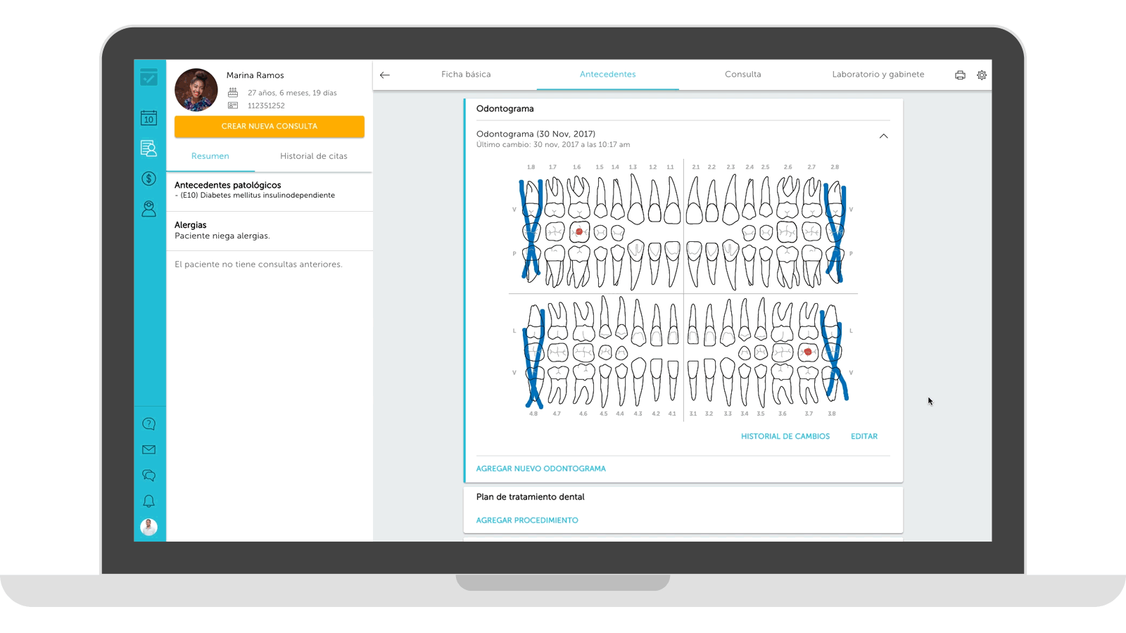Open the tasks checklist icon in sidebar
The height and width of the screenshot is (633, 1126).
148,77
